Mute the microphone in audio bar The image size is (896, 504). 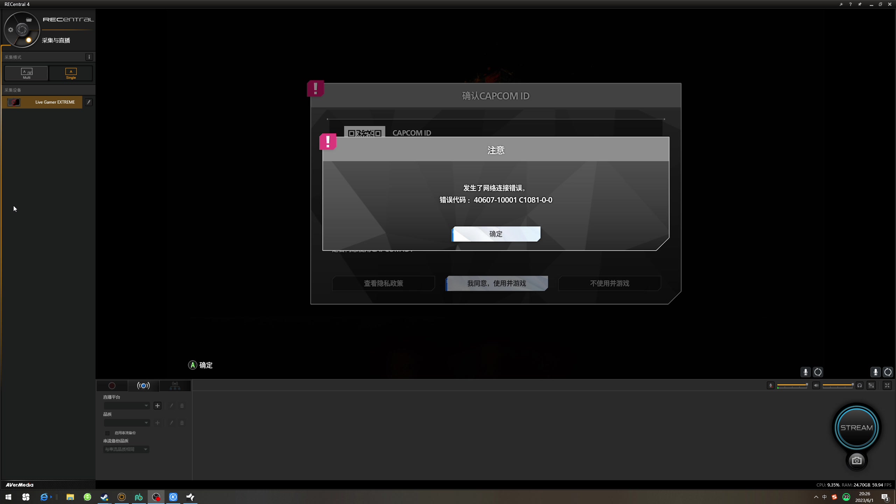tap(771, 385)
